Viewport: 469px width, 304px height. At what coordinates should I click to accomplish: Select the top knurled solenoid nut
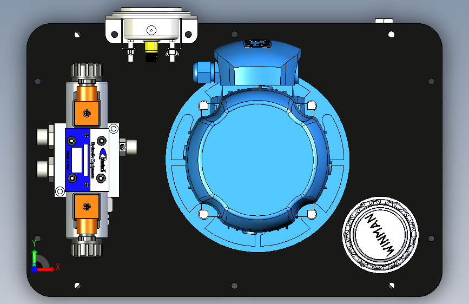click(87, 71)
